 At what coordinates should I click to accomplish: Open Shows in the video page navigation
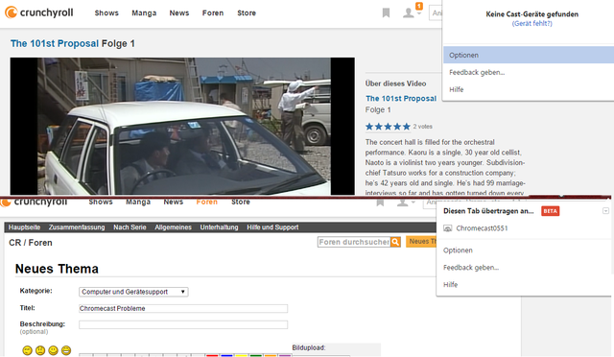tap(106, 12)
